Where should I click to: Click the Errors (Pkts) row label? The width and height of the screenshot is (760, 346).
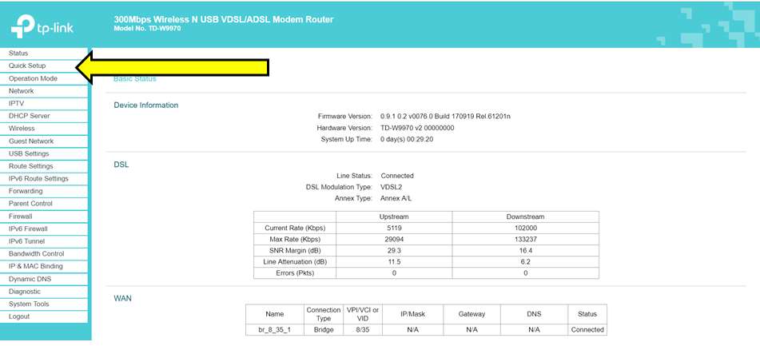point(295,272)
